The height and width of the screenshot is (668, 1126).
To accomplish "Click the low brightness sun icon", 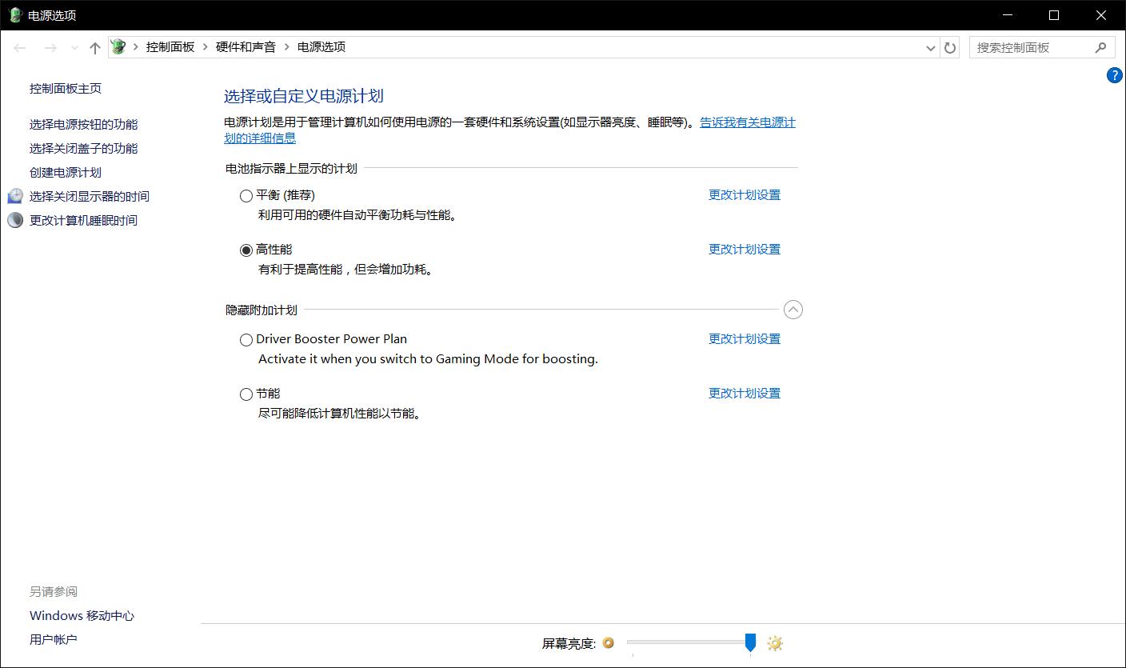I will coord(609,643).
